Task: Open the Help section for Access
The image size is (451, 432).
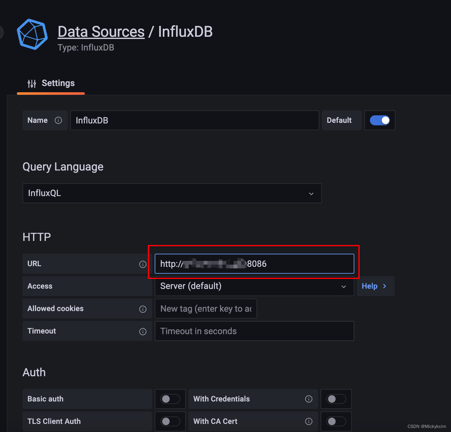Action: point(376,286)
